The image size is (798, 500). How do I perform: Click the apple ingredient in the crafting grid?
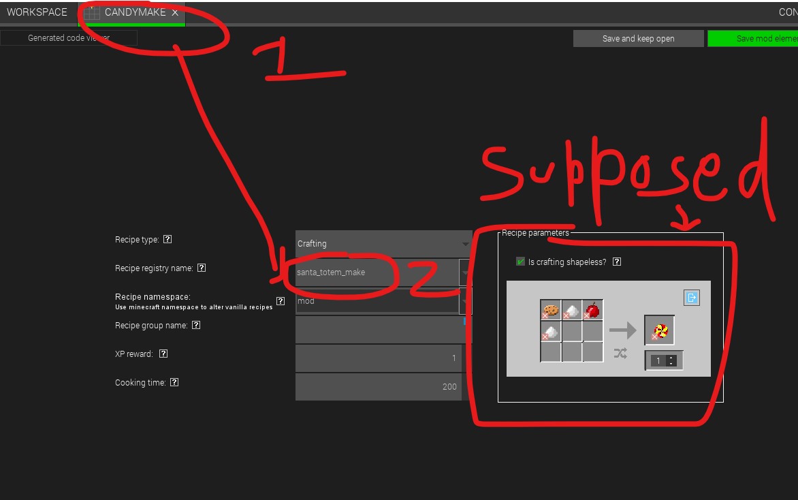pos(593,310)
